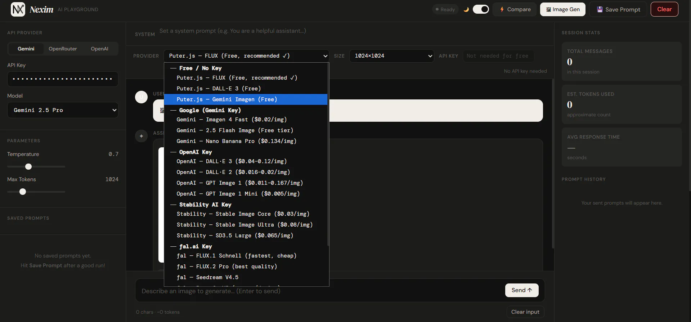Screen dimensions: 691x322
Task: Click the image prompt input box
Action: (320, 291)
